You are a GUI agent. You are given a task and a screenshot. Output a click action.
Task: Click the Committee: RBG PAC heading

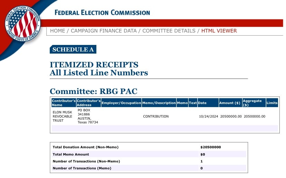click(94, 92)
